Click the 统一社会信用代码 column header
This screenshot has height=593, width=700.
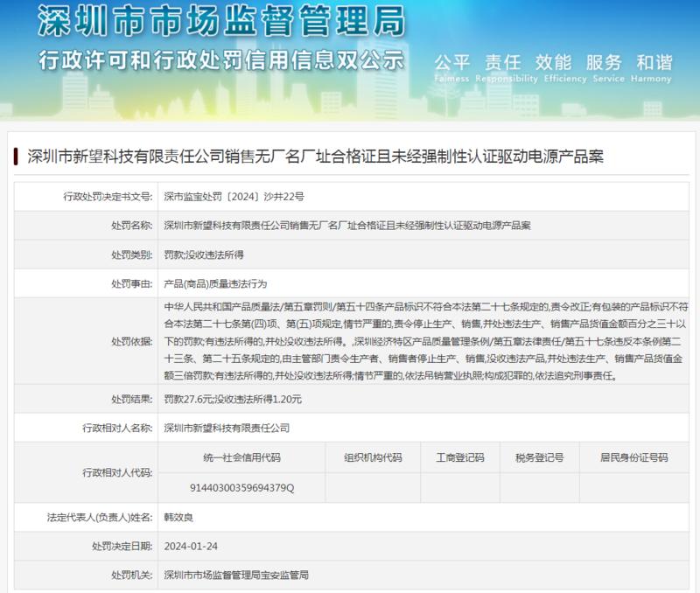241,457
